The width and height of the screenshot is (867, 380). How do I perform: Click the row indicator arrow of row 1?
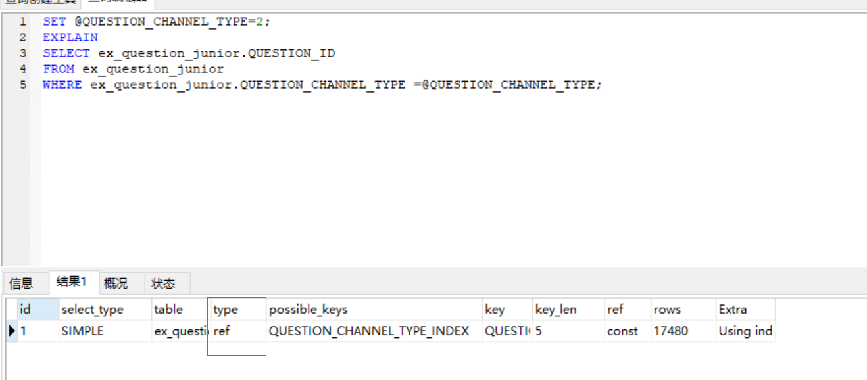(x=12, y=331)
